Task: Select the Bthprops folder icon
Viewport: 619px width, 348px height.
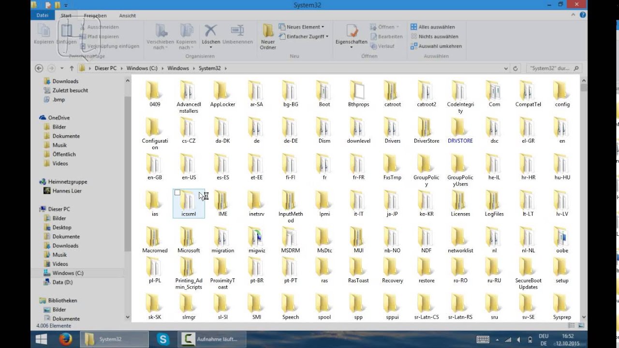Action: tap(358, 91)
